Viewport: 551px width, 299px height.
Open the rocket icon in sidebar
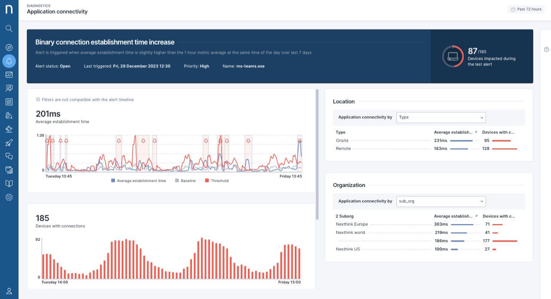(9, 143)
